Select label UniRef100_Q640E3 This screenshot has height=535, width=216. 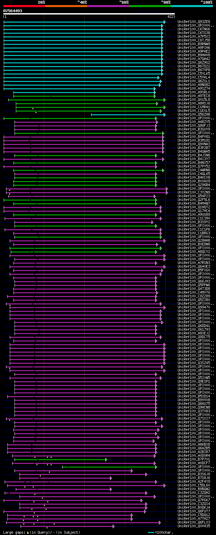[x=194, y=267]
